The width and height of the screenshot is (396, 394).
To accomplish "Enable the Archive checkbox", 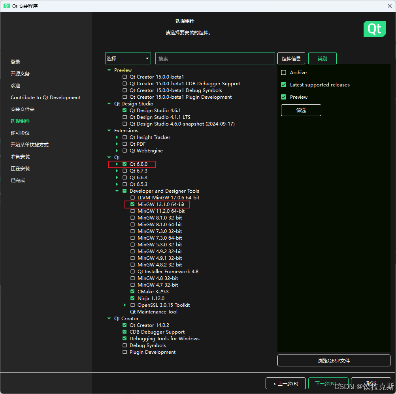I will click(x=284, y=72).
